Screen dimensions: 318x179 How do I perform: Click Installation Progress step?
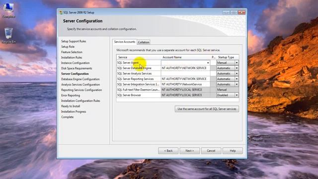point(74,111)
